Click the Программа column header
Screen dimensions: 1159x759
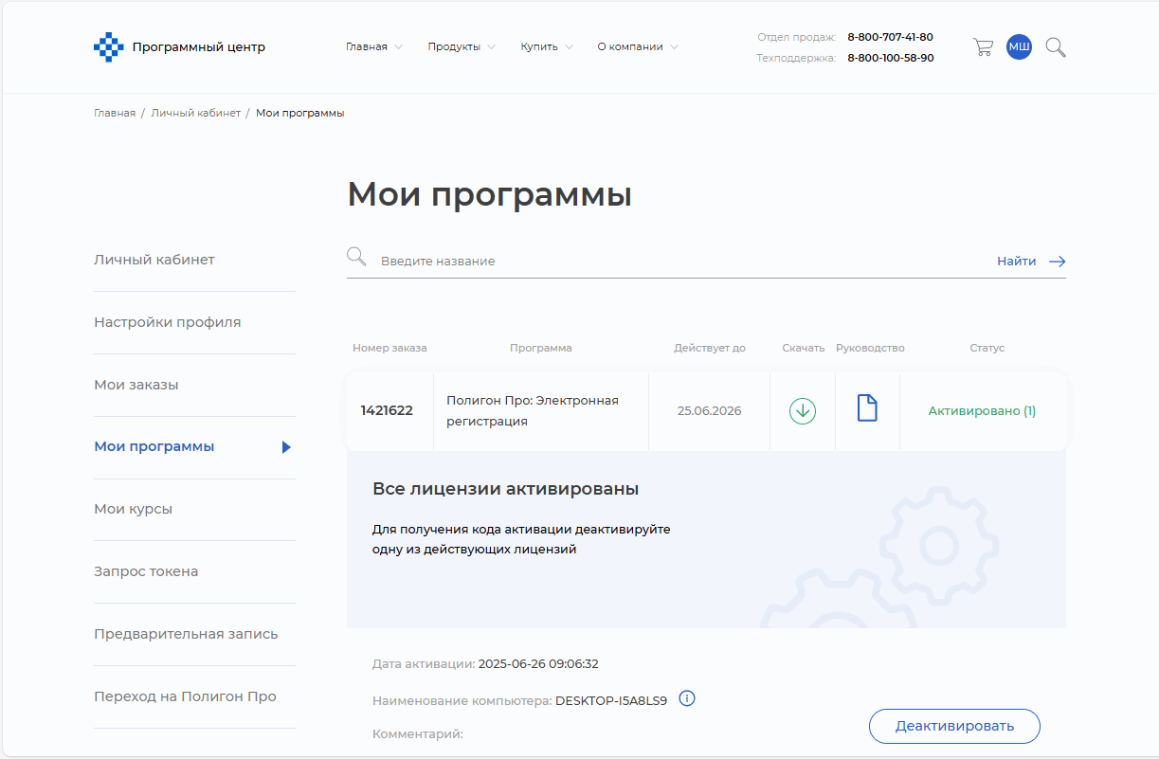[x=541, y=348]
